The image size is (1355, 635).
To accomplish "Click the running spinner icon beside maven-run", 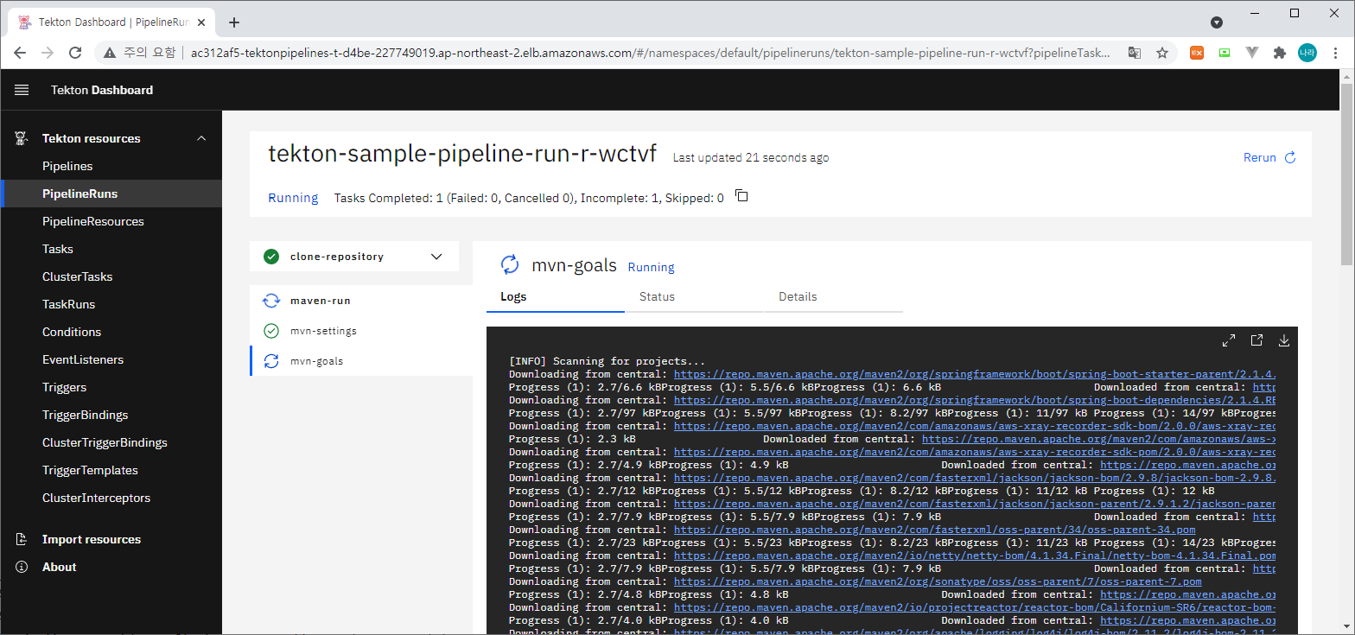I will 271,301.
